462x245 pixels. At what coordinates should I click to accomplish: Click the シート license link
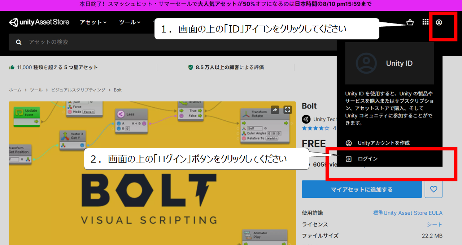point(435,224)
